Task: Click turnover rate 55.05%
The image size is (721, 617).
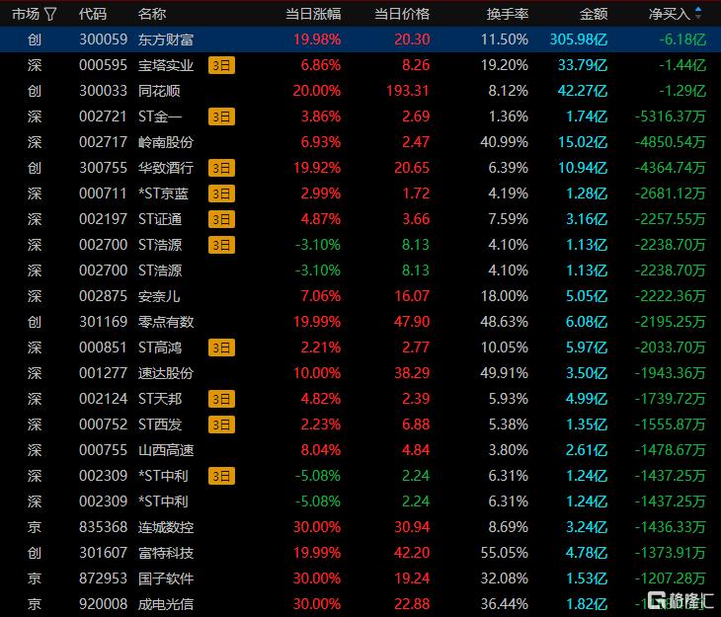Action: (505, 553)
